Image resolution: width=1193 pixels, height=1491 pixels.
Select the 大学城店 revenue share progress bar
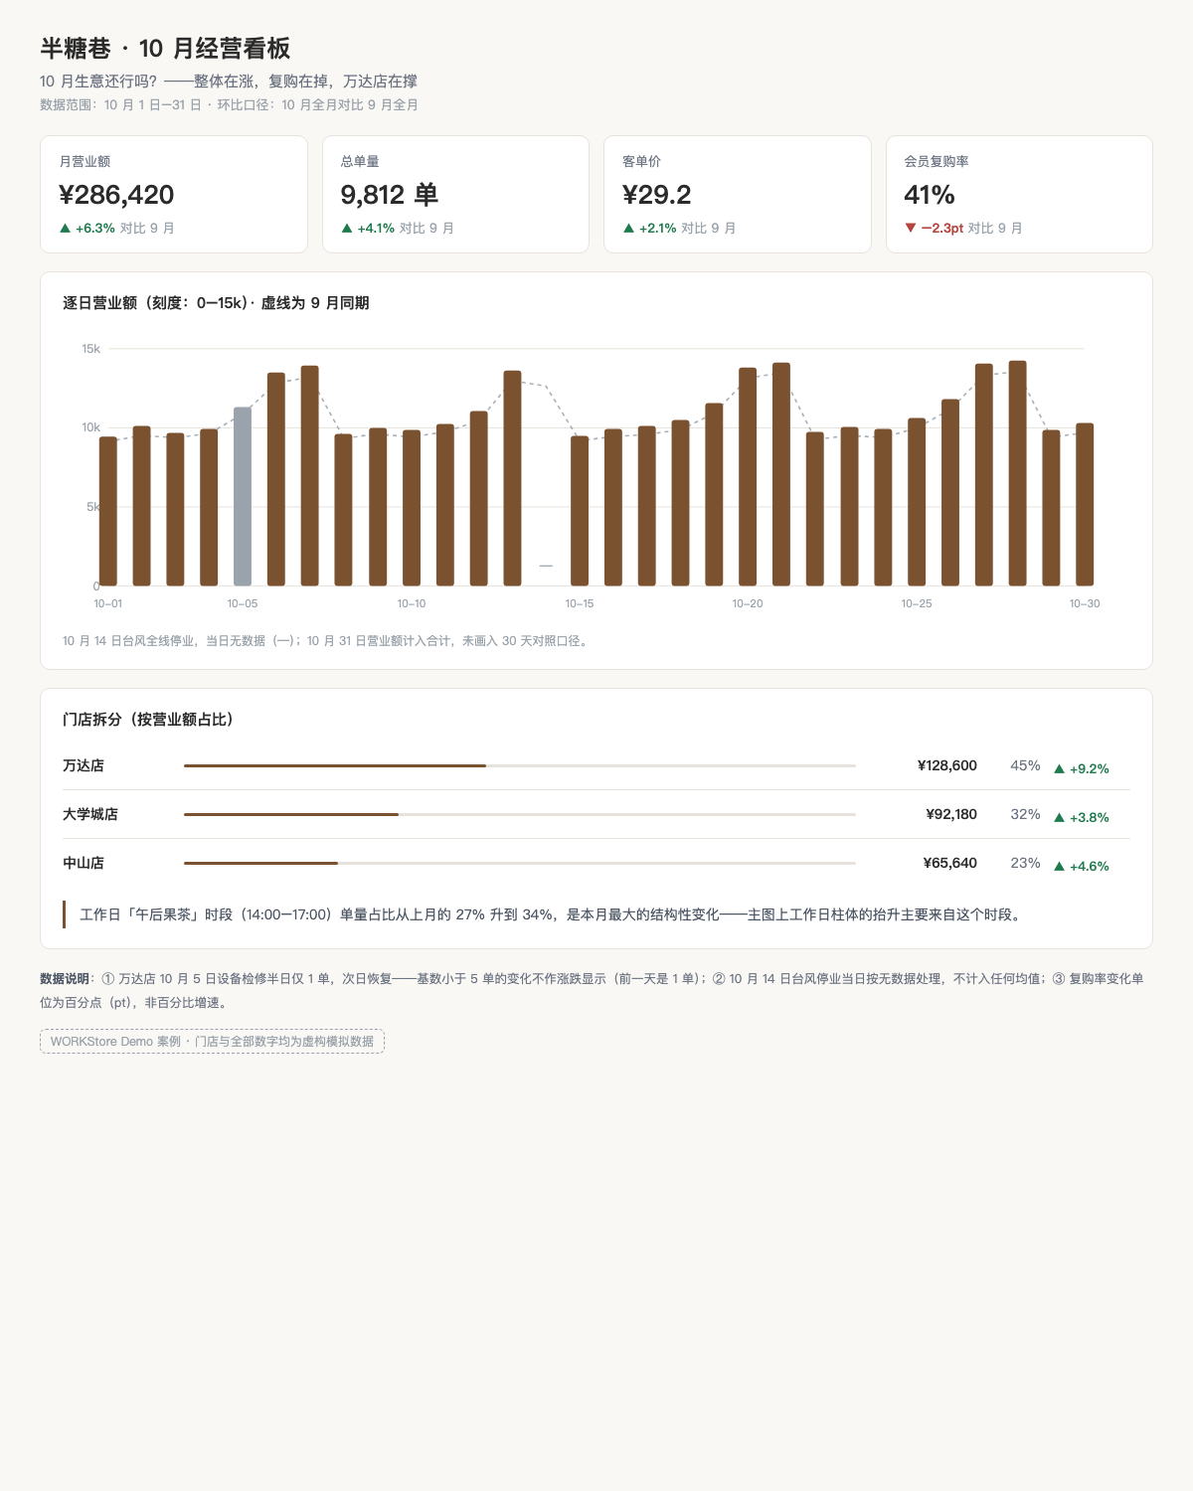(520, 814)
